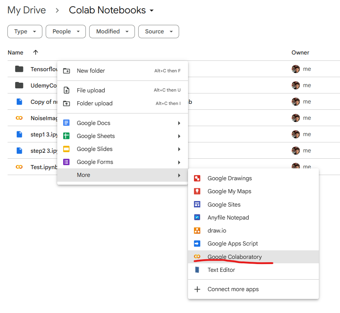The height and width of the screenshot is (313, 340).
Task: Click the draw.io app icon
Action: coord(197,231)
